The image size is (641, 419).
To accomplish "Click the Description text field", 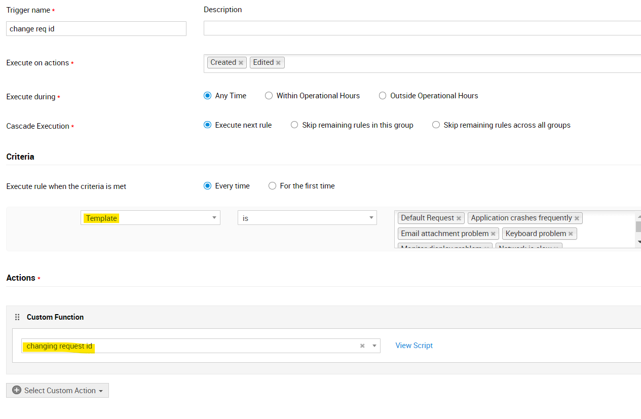I will pyautogui.click(x=422, y=28).
